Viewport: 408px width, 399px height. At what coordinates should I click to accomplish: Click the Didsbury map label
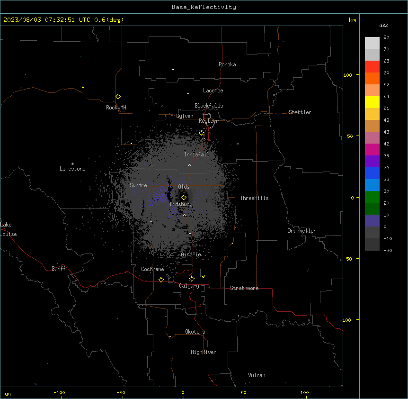(181, 204)
